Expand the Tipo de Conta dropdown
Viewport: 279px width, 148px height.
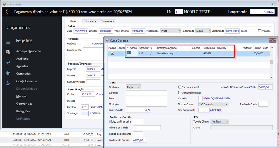click(x=213, y=104)
